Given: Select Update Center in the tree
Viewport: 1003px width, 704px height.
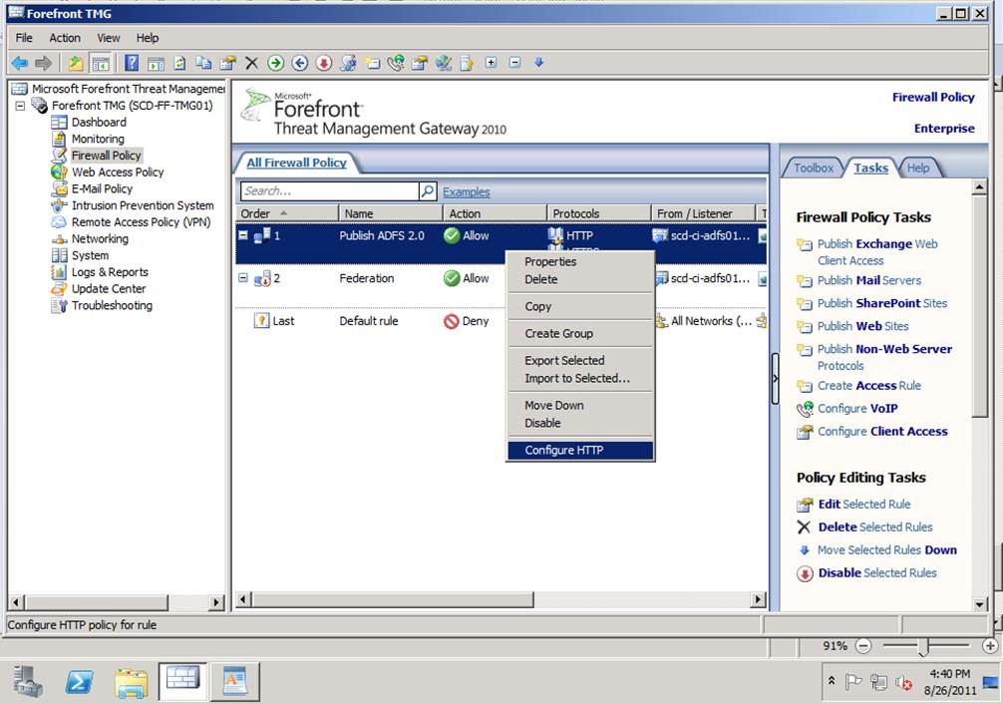Looking at the screenshot, I should [109, 288].
